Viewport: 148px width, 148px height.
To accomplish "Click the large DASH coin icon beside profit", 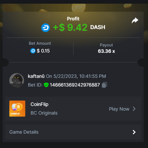I will coord(46,28).
